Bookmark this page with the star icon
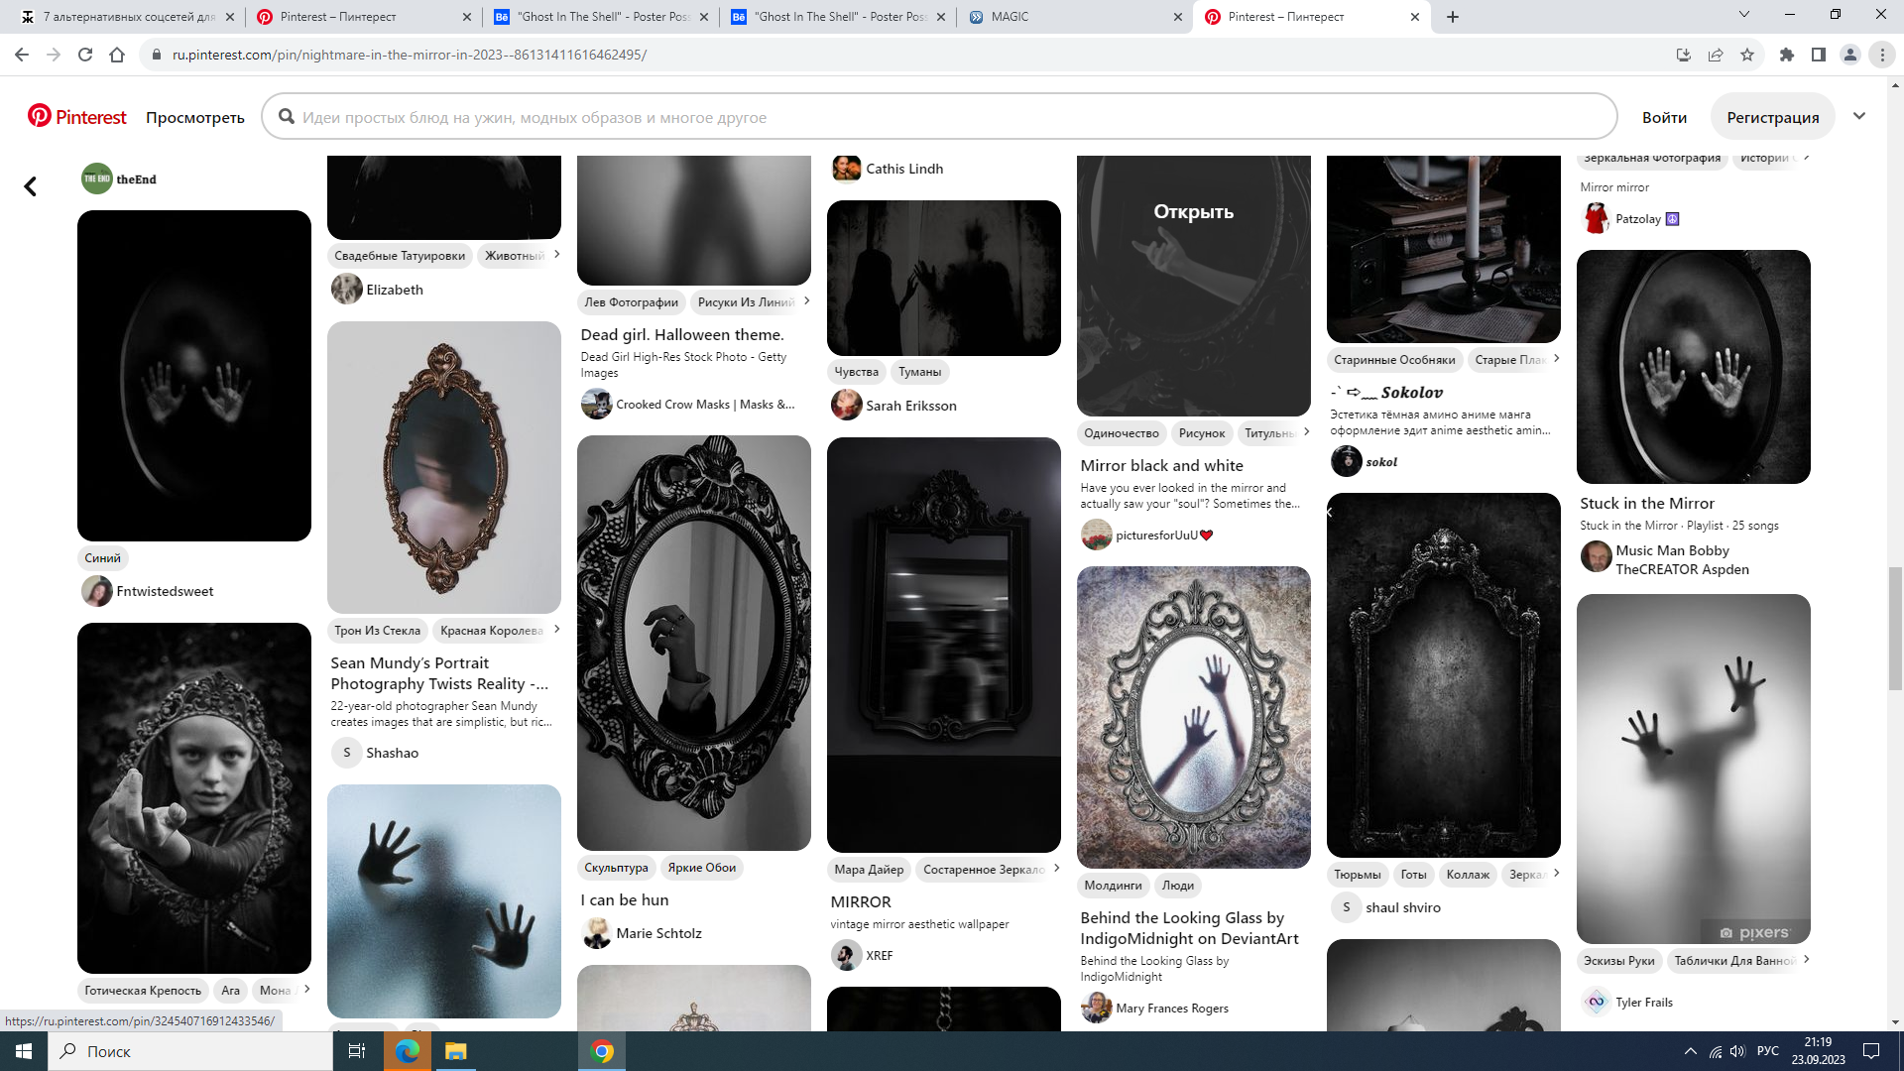Screen dimensions: 1904x1071 click(x=1747, y=55)
